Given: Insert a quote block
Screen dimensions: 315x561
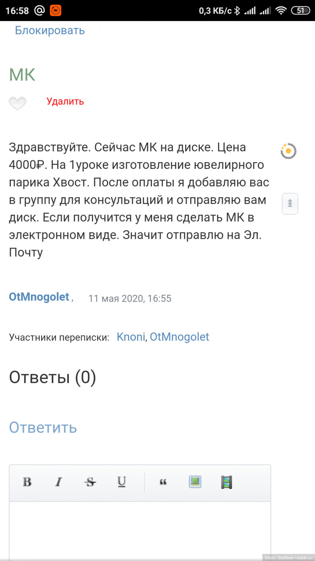Looking at the screenshot, I should coord(163,482).
